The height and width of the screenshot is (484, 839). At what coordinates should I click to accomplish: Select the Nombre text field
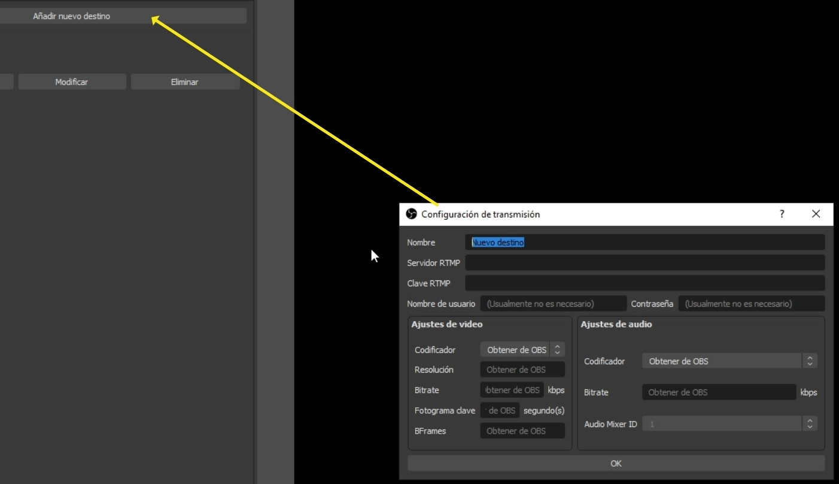point(646,242)
